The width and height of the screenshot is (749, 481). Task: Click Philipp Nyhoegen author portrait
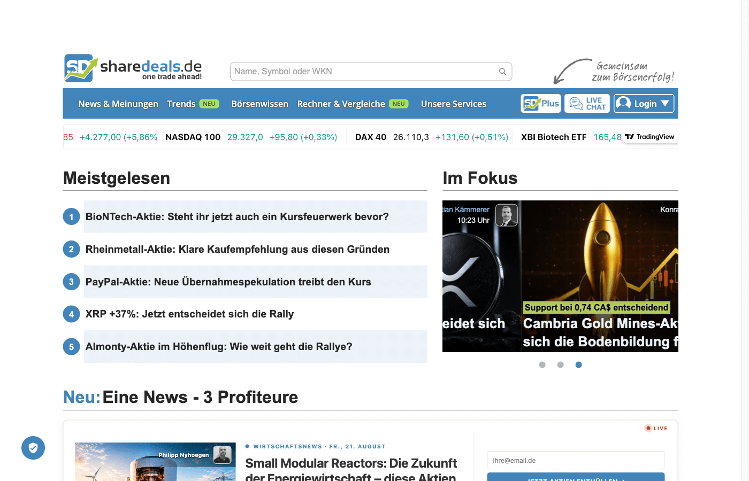coord(223,455)
